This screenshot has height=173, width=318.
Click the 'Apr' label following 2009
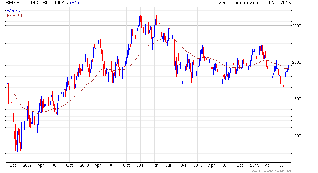[x=41, y=165]
